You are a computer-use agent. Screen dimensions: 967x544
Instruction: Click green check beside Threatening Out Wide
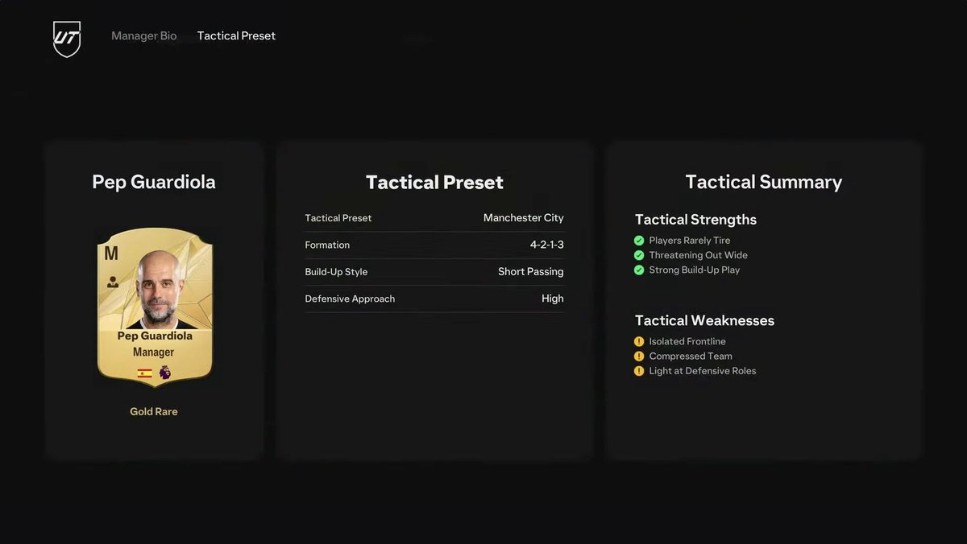pyautogui.click(x=639, y=255)
